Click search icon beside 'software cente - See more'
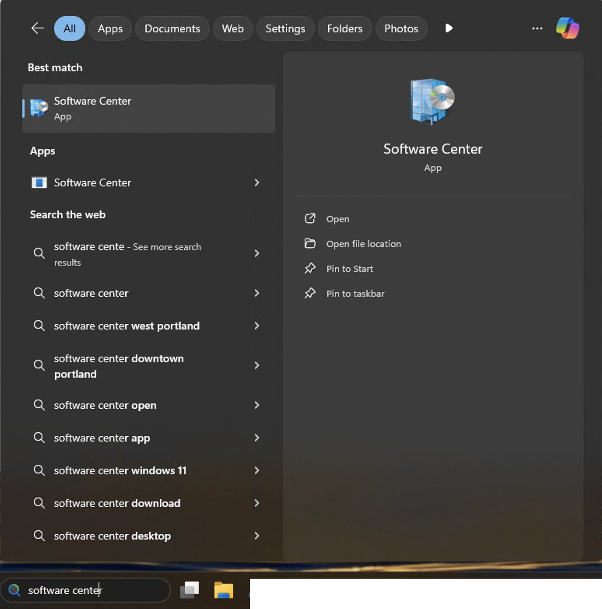602x609 pixels. pos(39,253)
